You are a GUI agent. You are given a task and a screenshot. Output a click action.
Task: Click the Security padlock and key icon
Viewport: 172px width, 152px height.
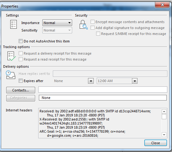point(83,25)
